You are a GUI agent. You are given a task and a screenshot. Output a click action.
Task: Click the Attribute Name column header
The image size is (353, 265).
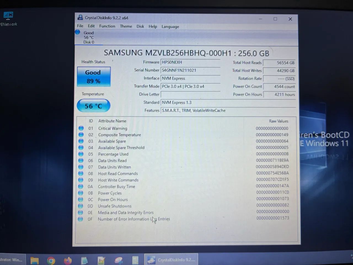(x=112, y=121)
